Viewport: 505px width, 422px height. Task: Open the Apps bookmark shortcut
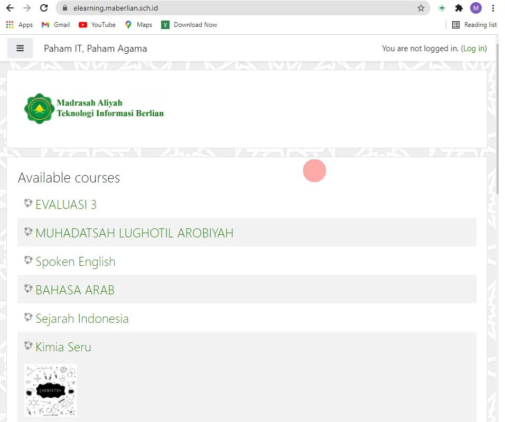20,25
